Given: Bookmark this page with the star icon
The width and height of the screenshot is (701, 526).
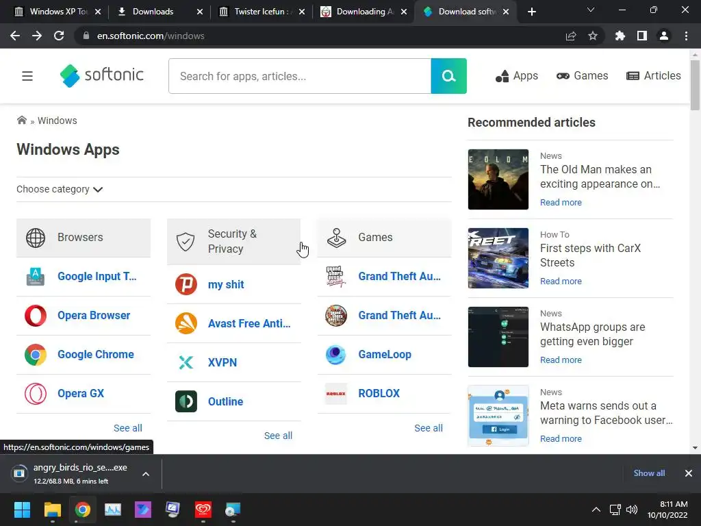Looking at the screenshot, I should pyautogui.click(x=593, y=36).
